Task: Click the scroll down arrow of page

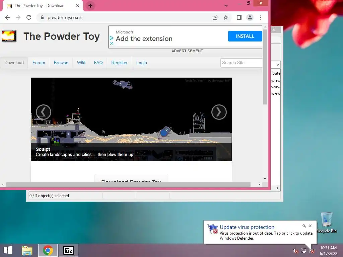Action: (x=265, y=179)
